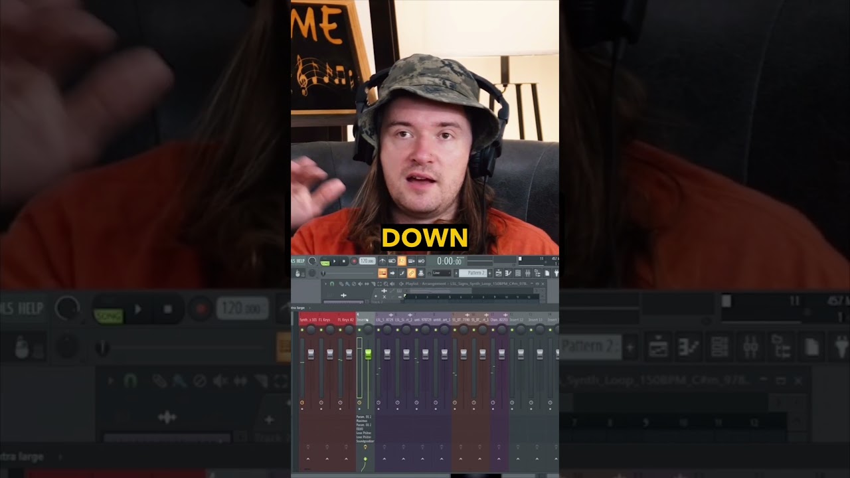Click the Synth track volume fader
The width and height of the screenshot is (850, 478).
[311, 355]
